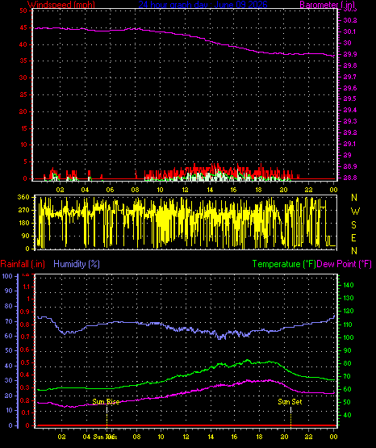Click "1.1" on the rainfall axis
This screenshot has height=448, width=376.
(x=27, y=287)
